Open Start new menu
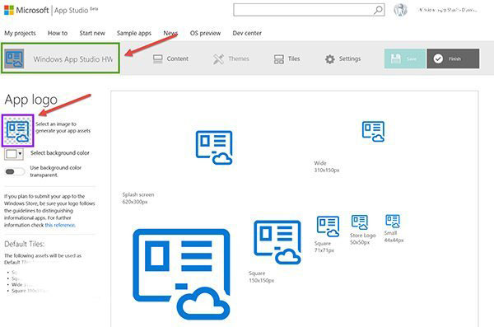The height and width of the screenshot is (327, 494). click(92, 33)
